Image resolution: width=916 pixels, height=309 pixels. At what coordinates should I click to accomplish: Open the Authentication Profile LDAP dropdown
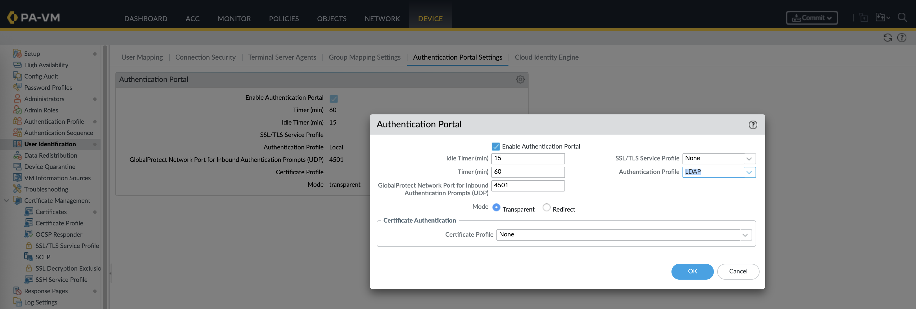(749, 173)
